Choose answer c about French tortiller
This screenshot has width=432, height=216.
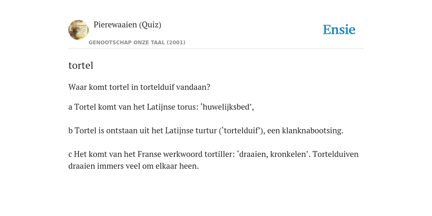coord(213,160)
